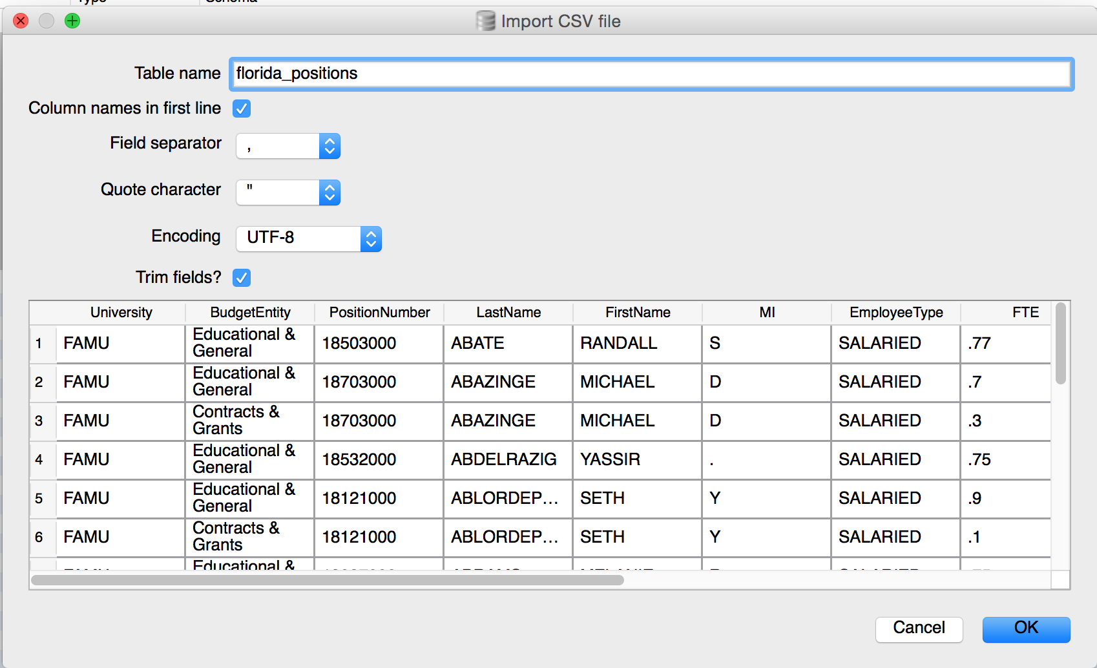Select position number 18503000 cell

379,344
